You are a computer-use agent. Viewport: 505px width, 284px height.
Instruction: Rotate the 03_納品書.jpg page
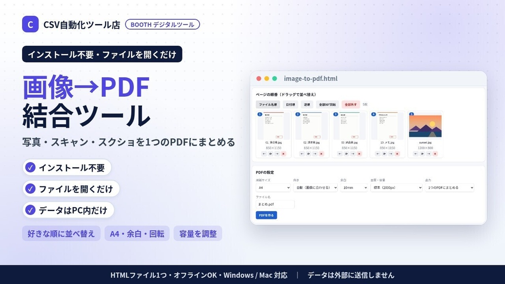(x=347, y=154)
